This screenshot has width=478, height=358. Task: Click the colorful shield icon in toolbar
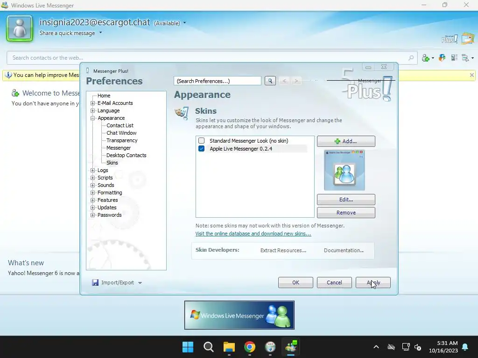click(x=442, y=57)
